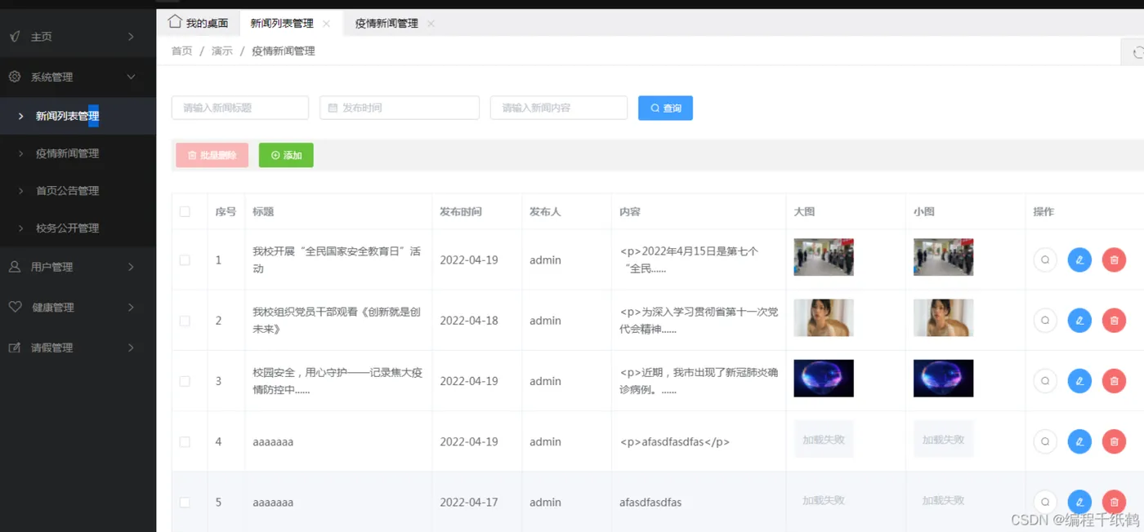Click the content cell <p>afasdfasdfas</p>
Viewport: 1144px width, 532px height.
point(675,441)
